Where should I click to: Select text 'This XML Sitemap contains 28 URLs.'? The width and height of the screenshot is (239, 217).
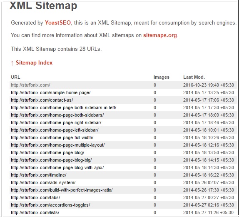[x=56, y=49]
